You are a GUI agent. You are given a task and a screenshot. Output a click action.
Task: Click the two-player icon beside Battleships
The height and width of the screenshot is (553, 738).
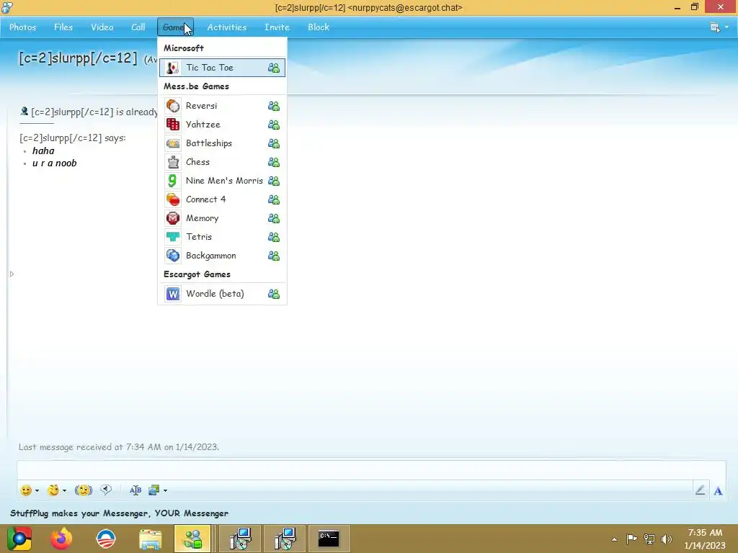click(273, 143)
